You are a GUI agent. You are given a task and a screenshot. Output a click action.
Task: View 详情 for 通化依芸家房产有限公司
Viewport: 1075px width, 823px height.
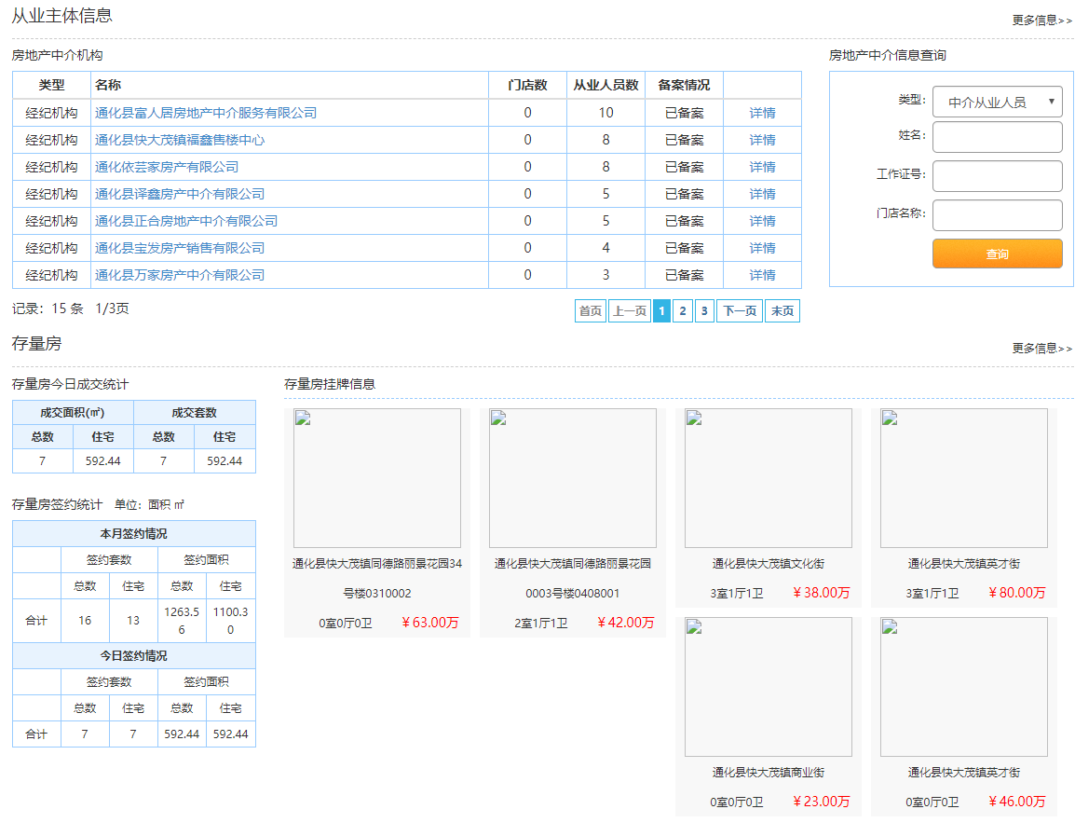click(762, 167)
